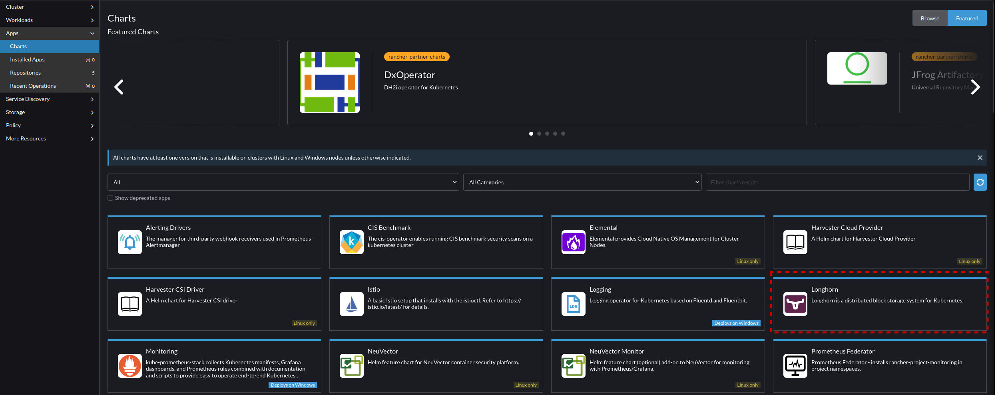Select first carousel pagination dot
Viewport: 998px width, 395px height.
[531, 134]
